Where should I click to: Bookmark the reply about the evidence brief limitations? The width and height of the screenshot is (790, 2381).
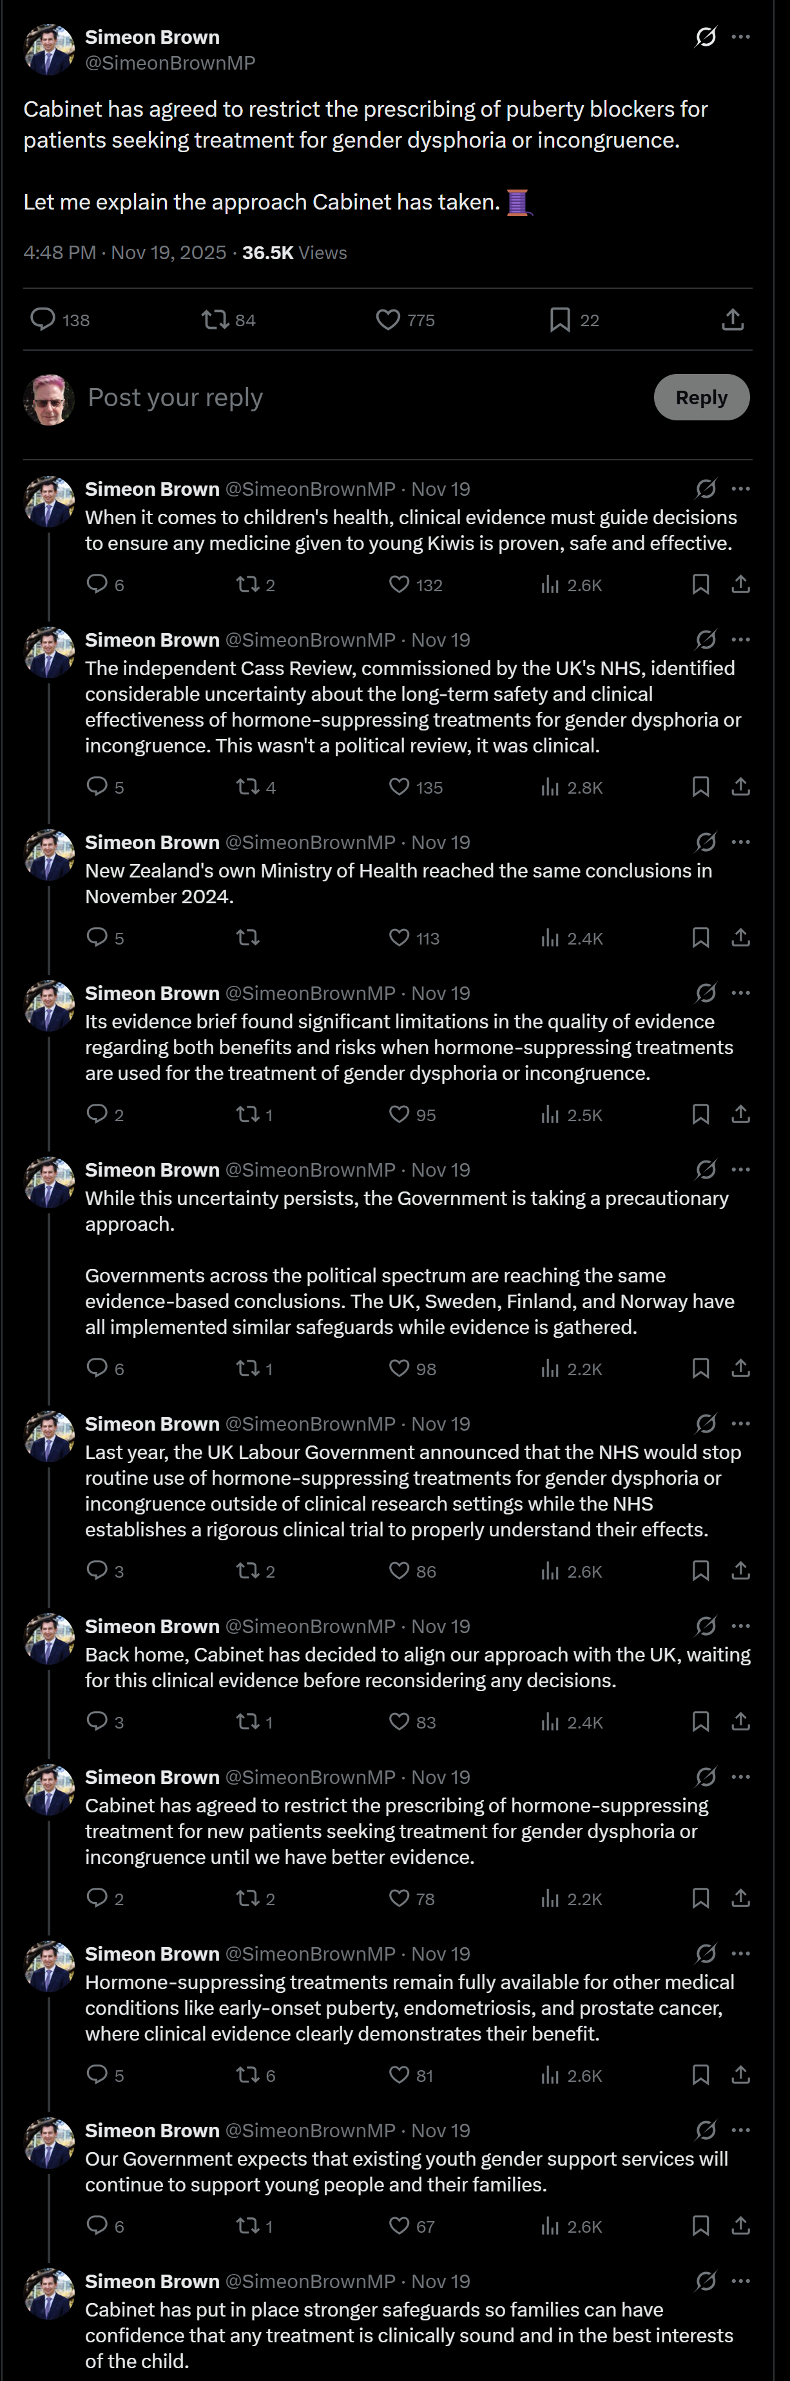(x=700, y=1115)
